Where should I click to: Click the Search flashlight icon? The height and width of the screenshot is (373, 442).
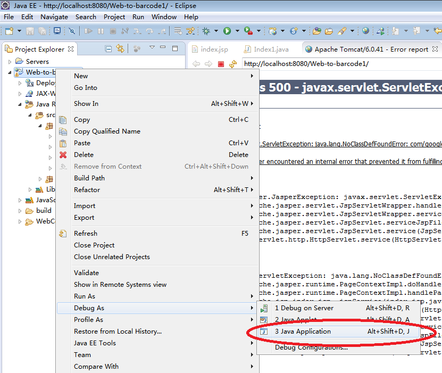(342, 31)
